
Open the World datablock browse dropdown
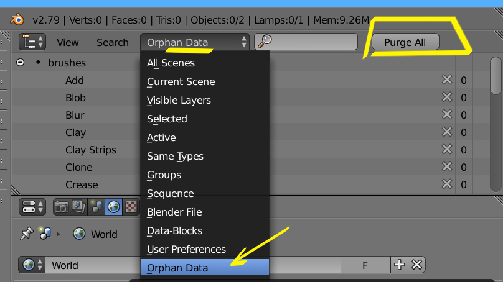pyautogui.click(x=32, y=265)
